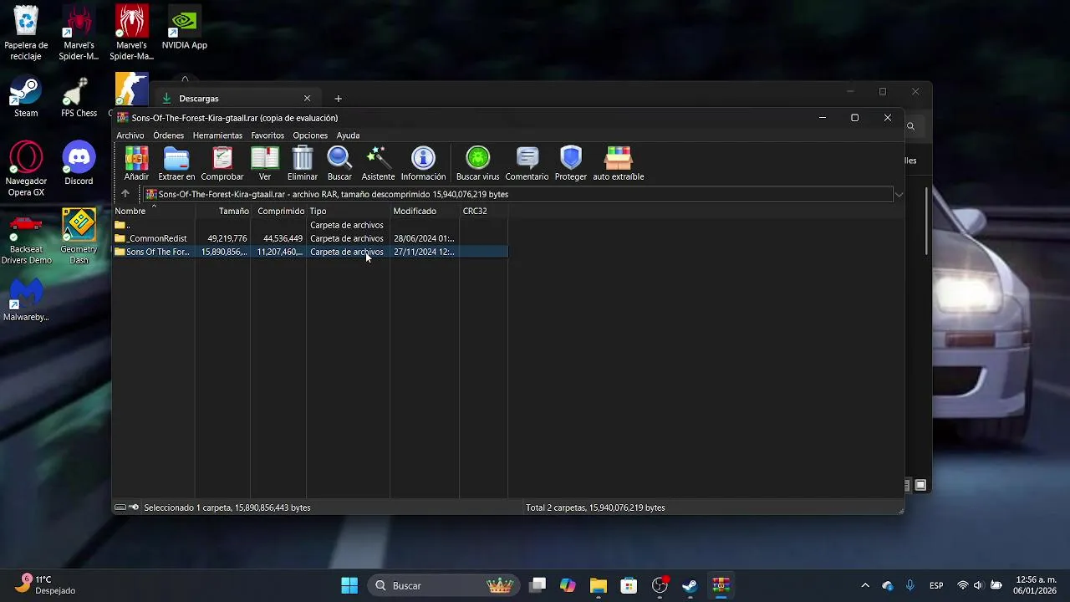Sort by the Tamaño column header
The height and width of the screenshot is (602, 1070).
223,211
